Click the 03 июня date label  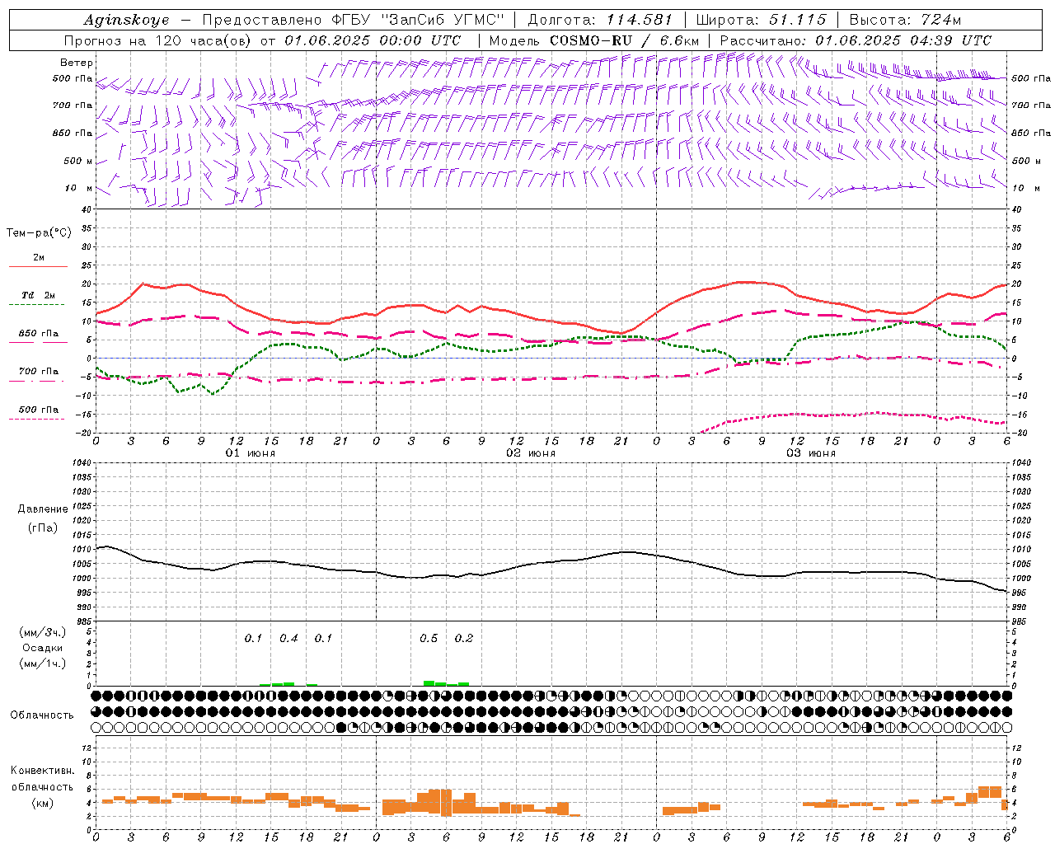click(x=811, y=453)
